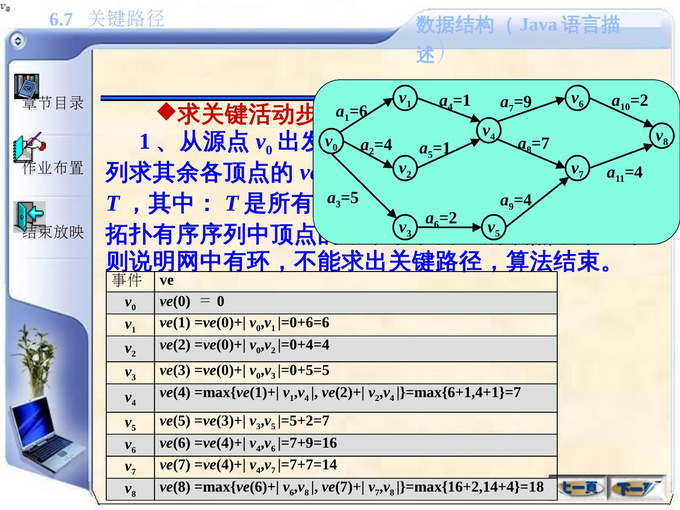Click the 事件 table header cell
680x510 pixels.
click(x=130, y=281)
